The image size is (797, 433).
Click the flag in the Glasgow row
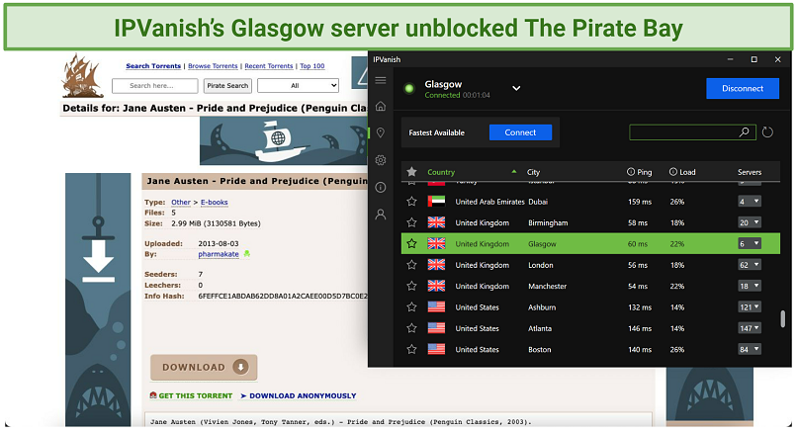(436, 244)
